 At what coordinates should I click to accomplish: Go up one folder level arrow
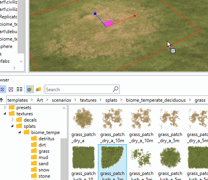(1, 100)
